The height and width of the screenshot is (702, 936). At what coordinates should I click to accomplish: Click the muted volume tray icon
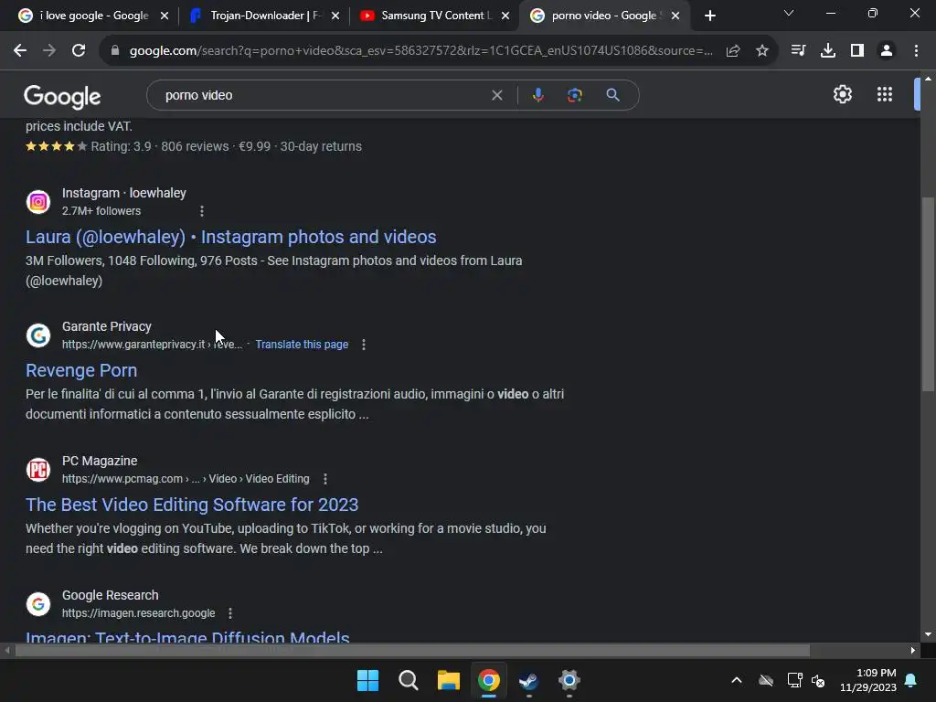pos(818,680)
